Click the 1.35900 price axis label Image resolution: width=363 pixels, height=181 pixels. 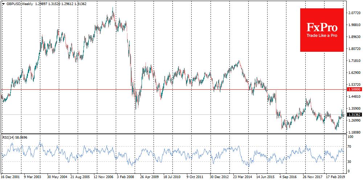(x=354, y=109)
